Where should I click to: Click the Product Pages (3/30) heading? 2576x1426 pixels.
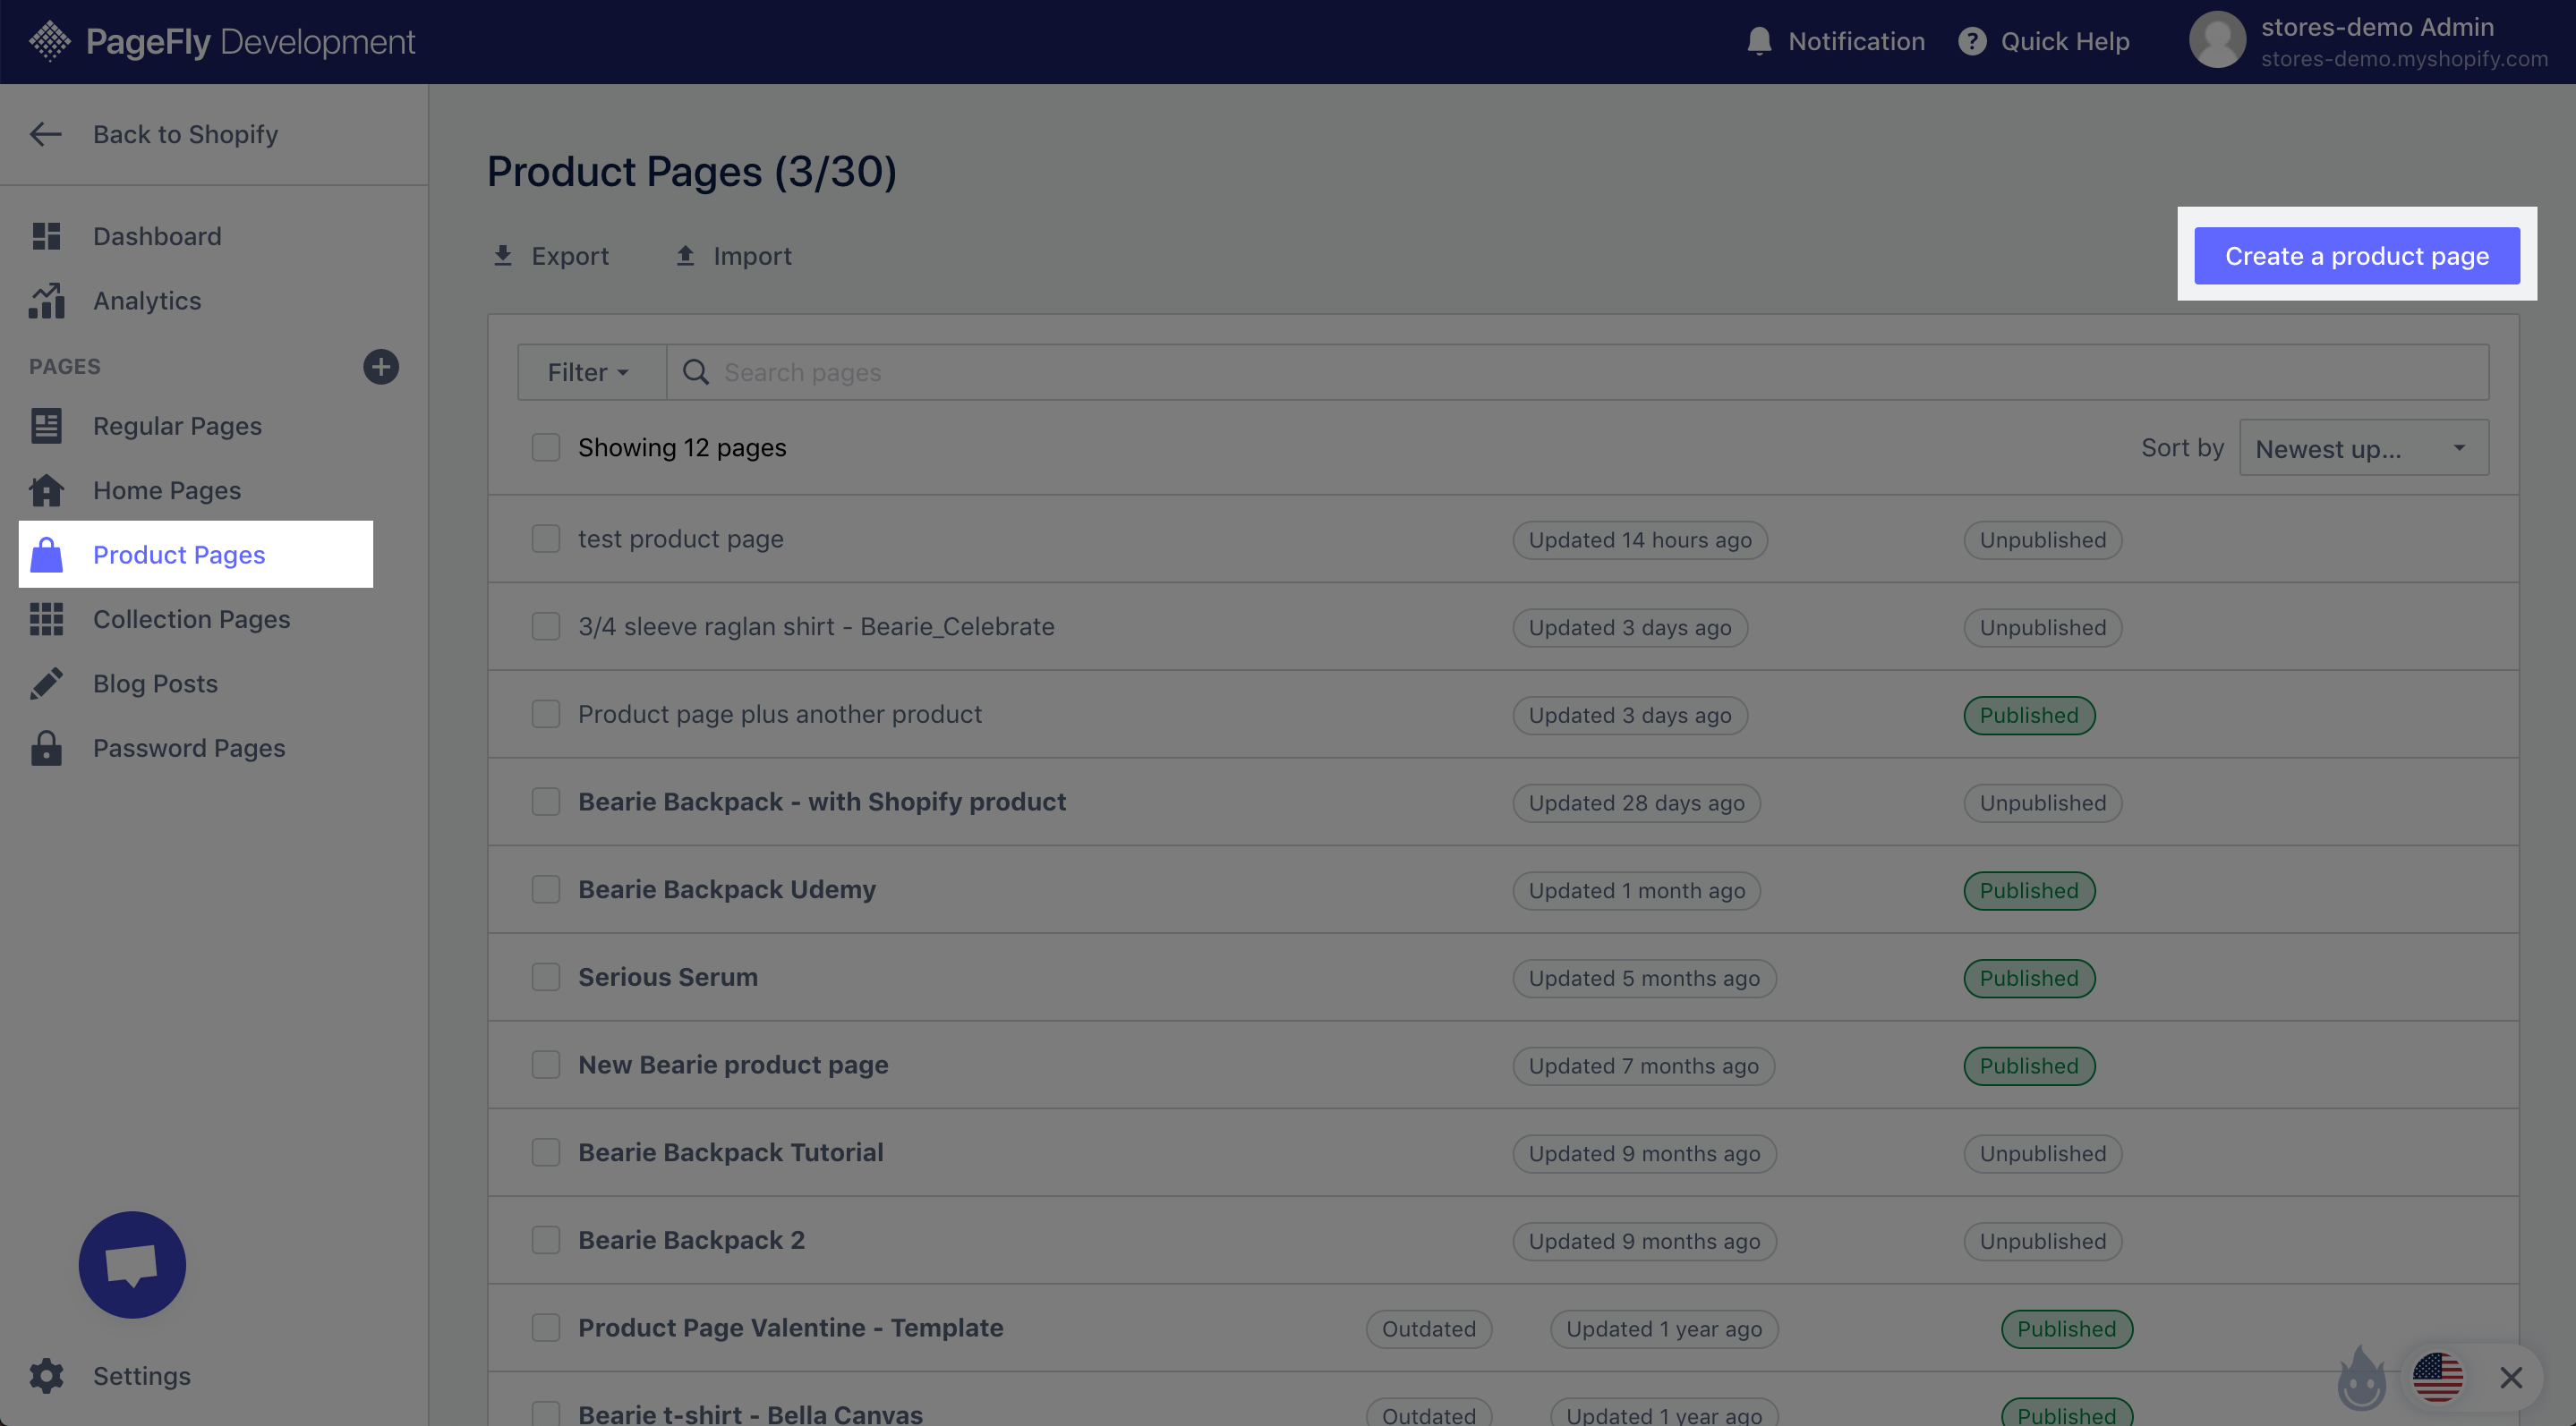tap(691, 171)
